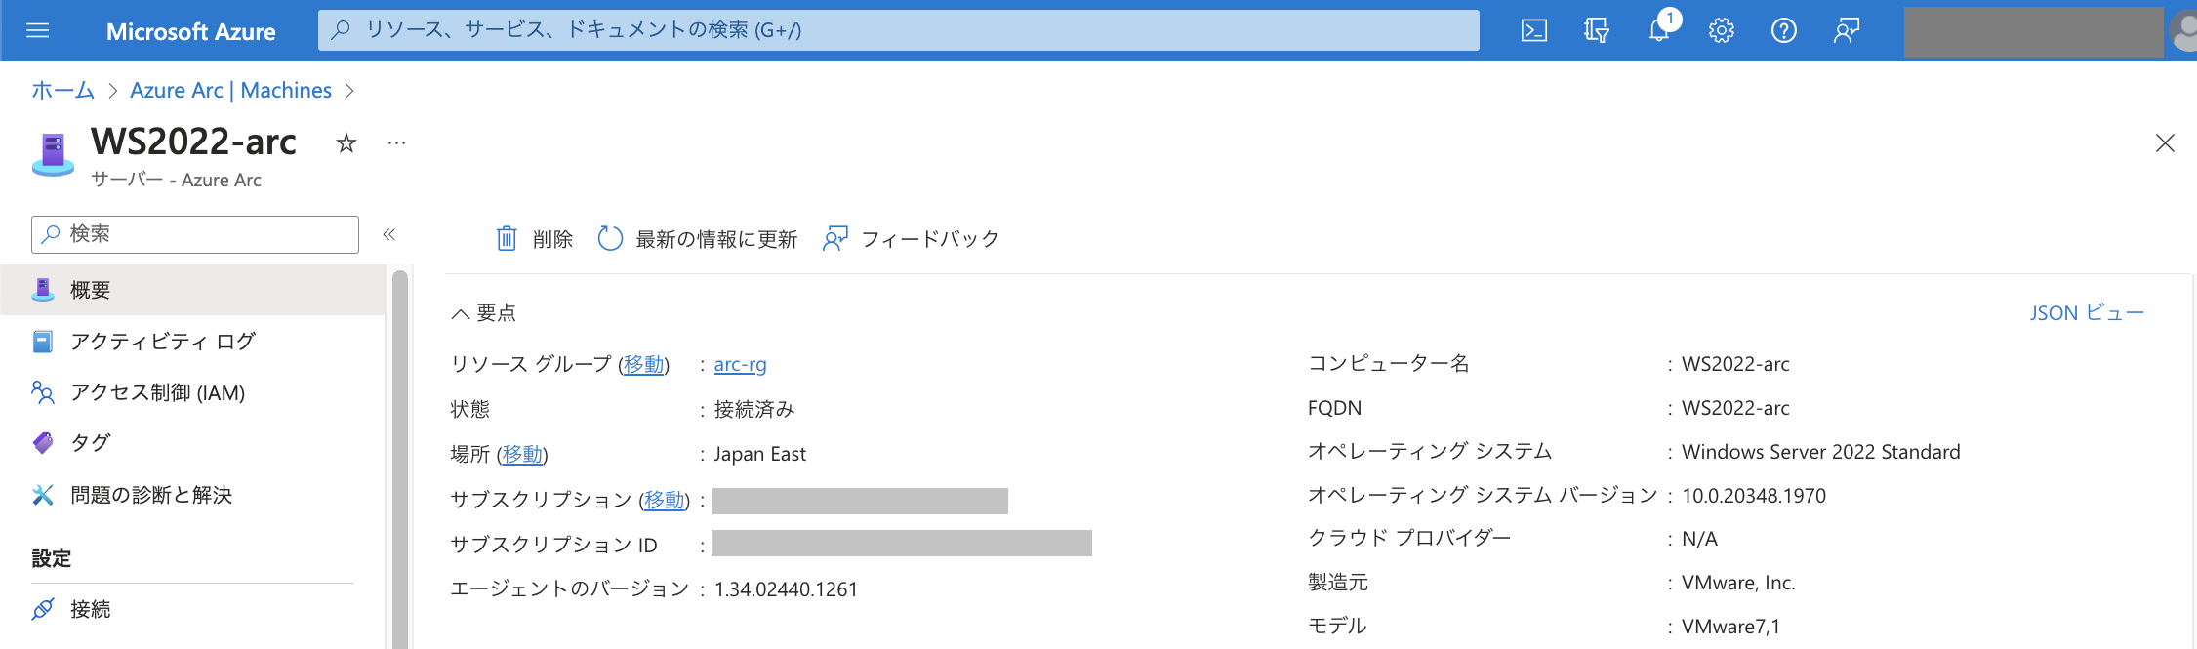This screenshot has height=649, width=2197.
Task: Open the Cloud Shell icon
Action: coord(1533,31)
